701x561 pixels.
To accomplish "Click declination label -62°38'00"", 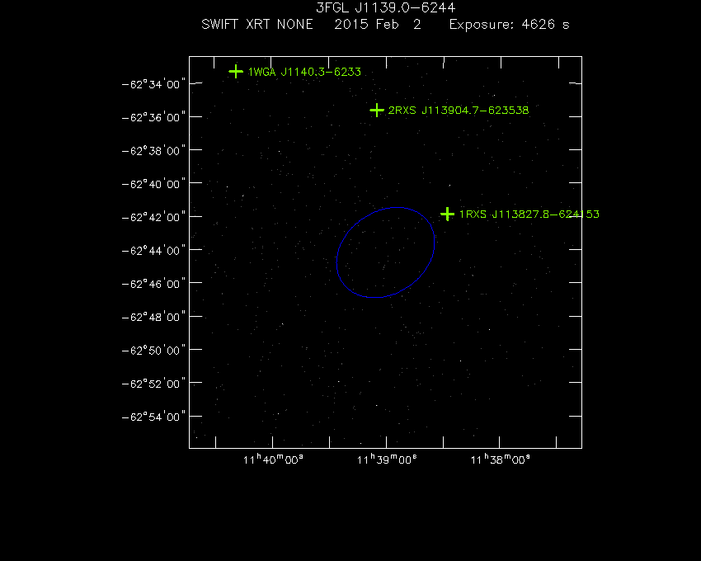I will [153, 151].
